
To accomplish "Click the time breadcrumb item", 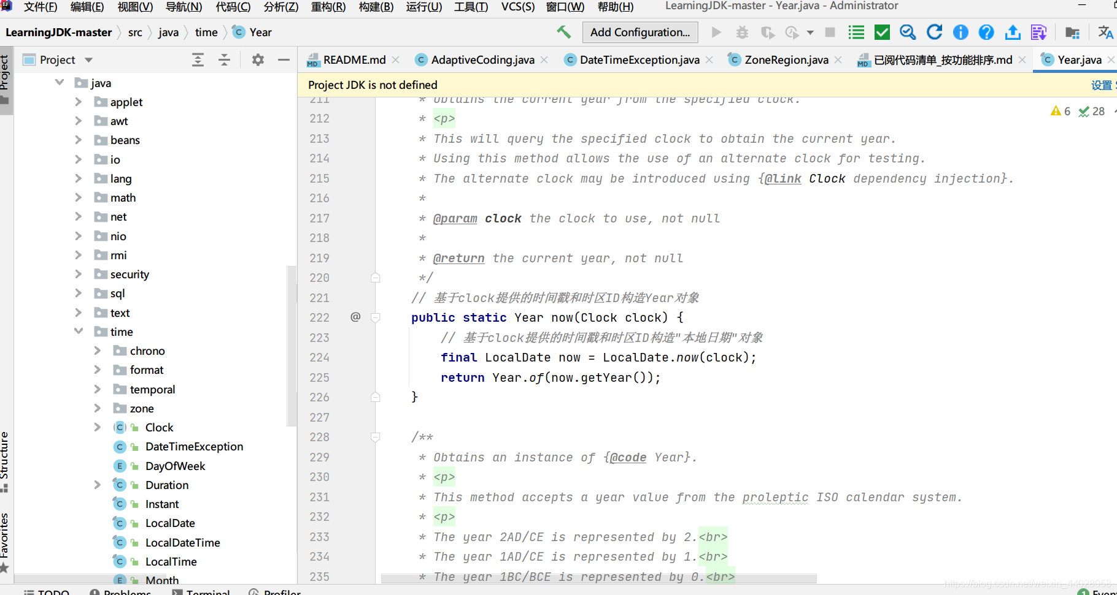I will (206, 32).
